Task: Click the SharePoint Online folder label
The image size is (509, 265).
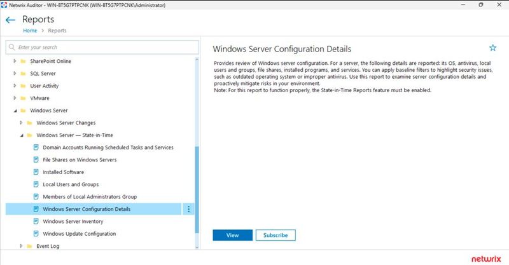Action: point(51,61)
